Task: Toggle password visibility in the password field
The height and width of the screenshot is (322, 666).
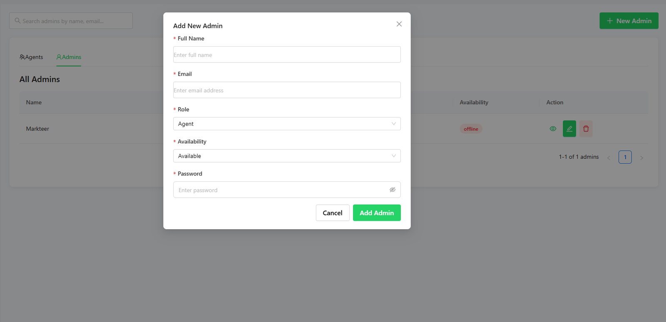Action: click(x=393, y=190)
